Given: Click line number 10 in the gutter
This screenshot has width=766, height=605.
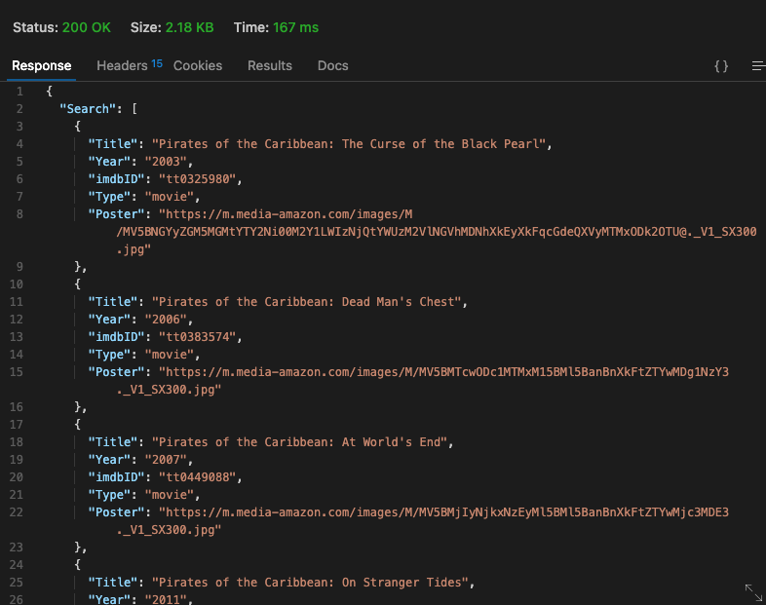Looking at the screenshot, I should click(17, 284).
